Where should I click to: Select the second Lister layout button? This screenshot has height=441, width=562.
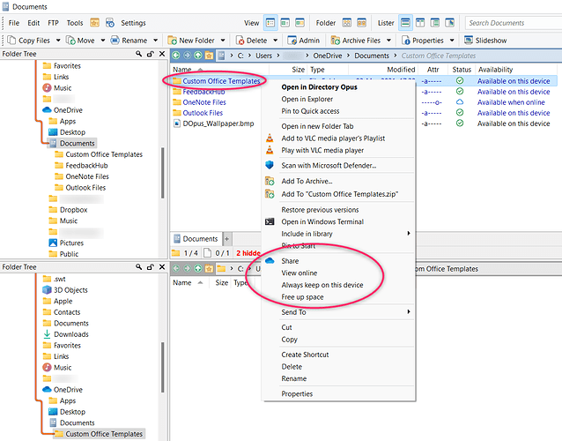[420, 23]
